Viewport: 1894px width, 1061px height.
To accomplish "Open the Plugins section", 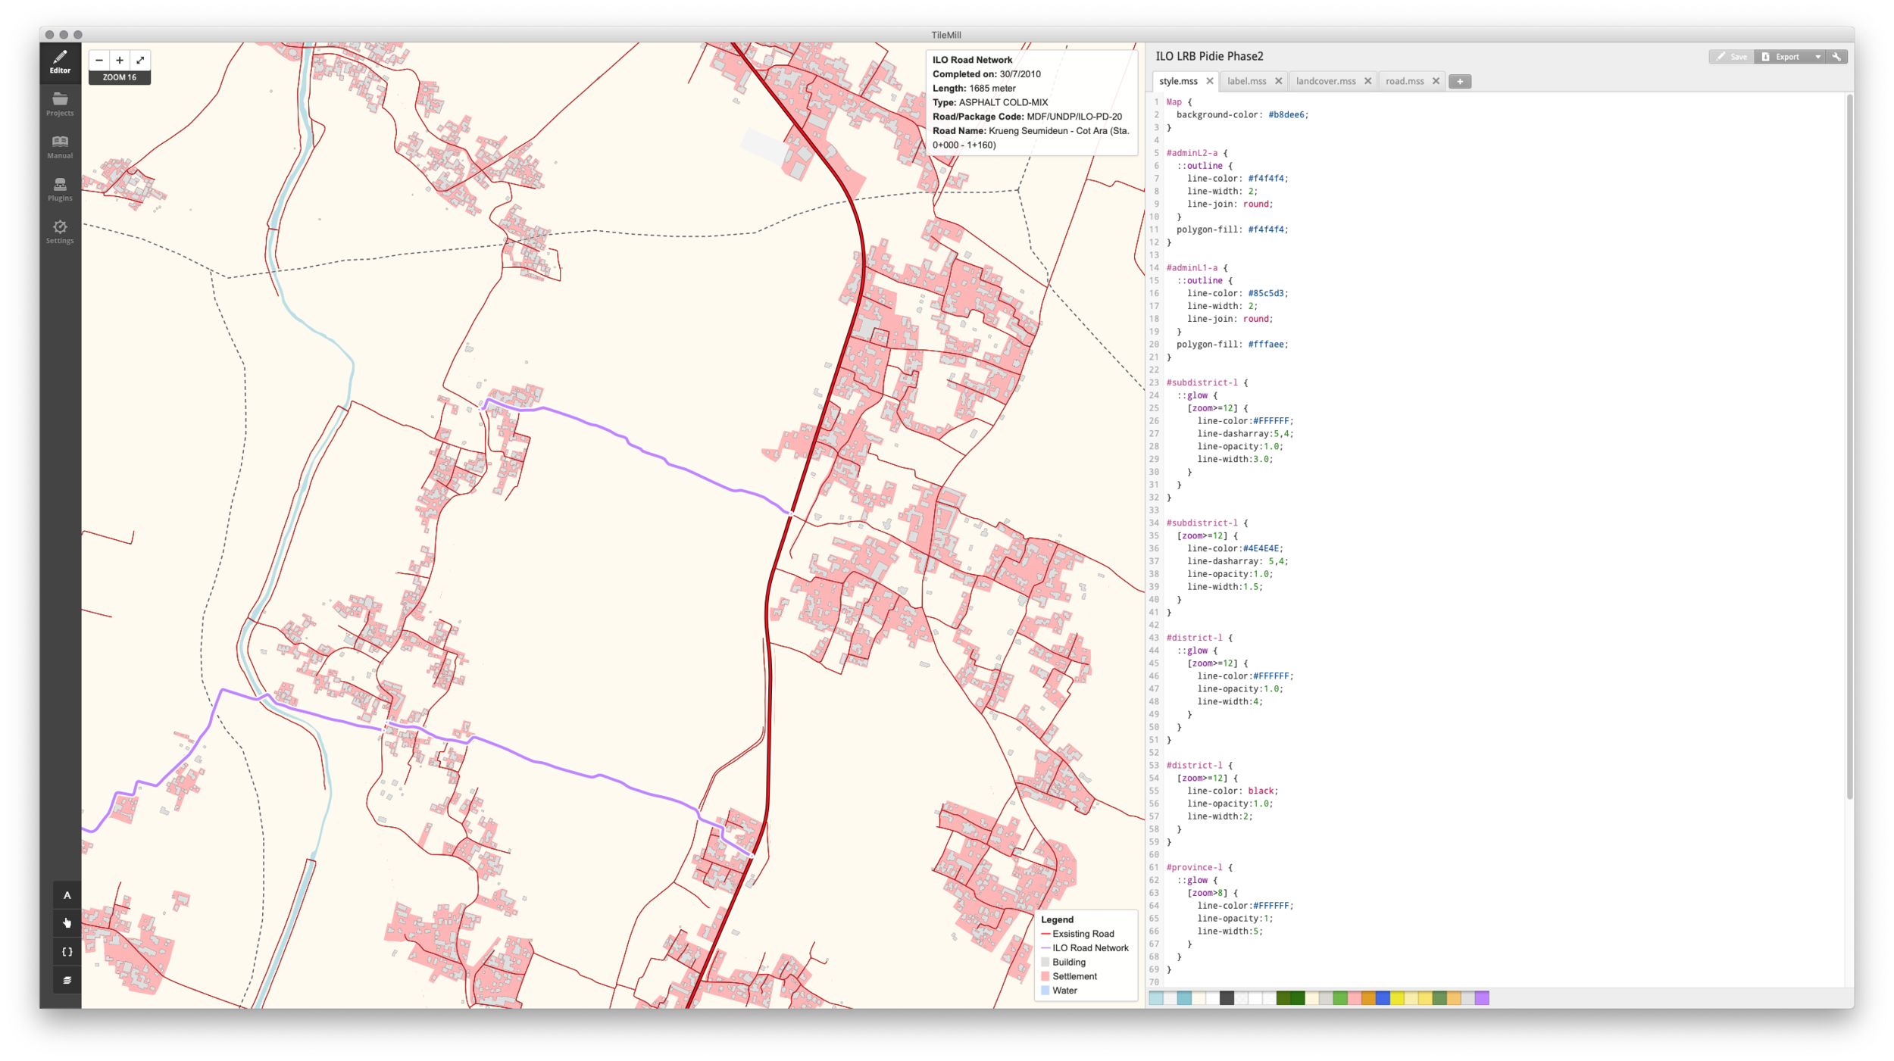I will click(60, 189).
